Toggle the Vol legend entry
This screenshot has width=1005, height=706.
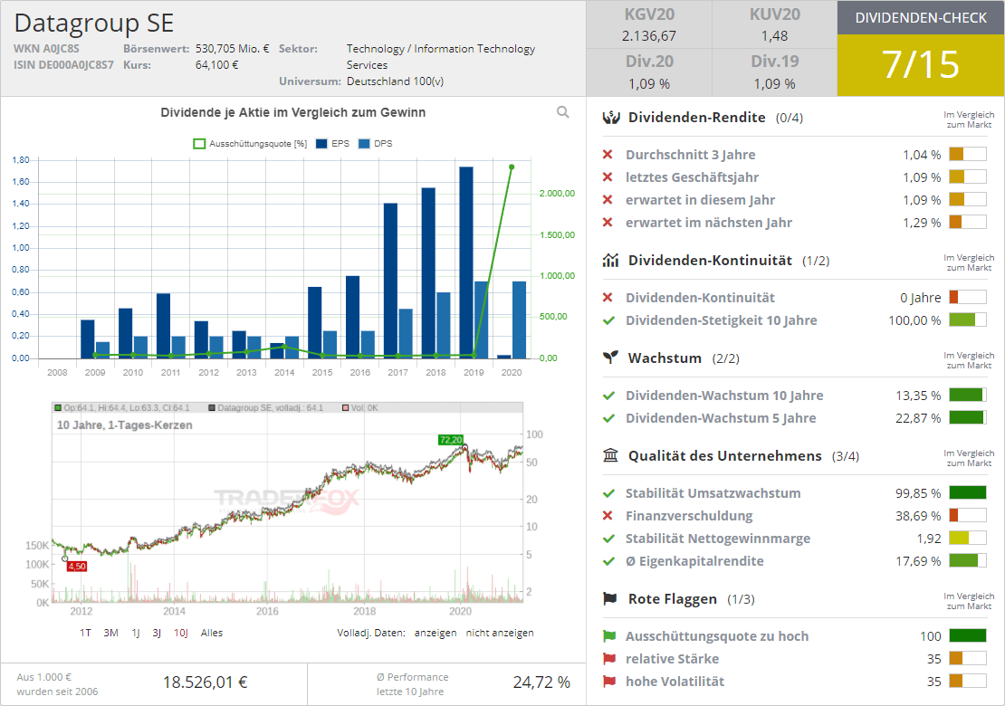coord(360,407)
